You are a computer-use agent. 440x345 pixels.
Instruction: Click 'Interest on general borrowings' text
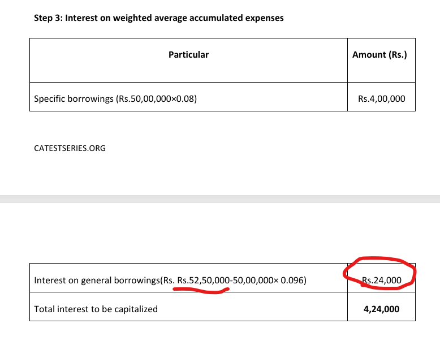97,280
